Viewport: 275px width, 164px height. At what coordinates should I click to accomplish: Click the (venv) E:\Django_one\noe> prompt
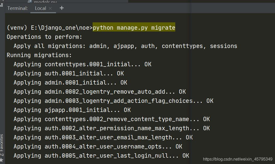coord(49,28)
